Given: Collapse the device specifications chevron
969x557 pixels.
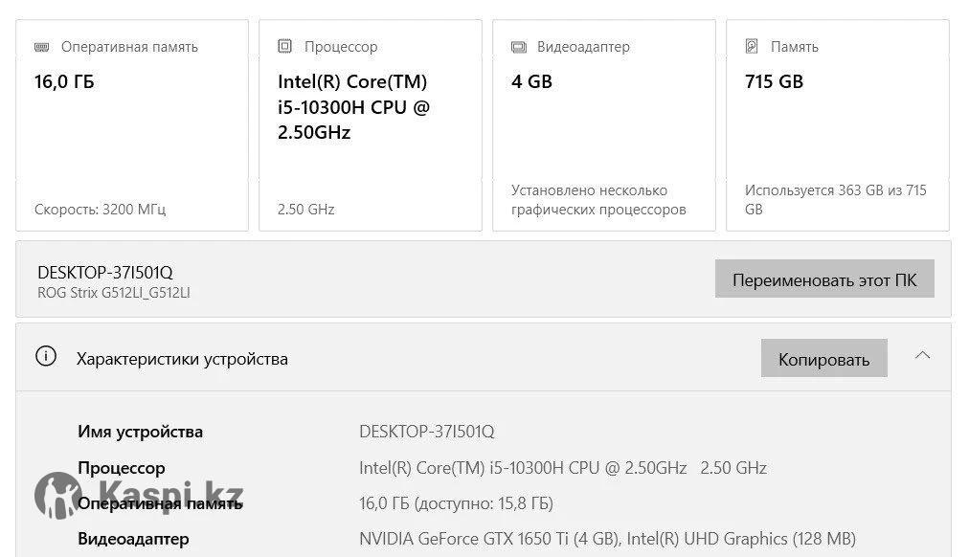Looking at the screenshot, I should (x=922, y=356).
